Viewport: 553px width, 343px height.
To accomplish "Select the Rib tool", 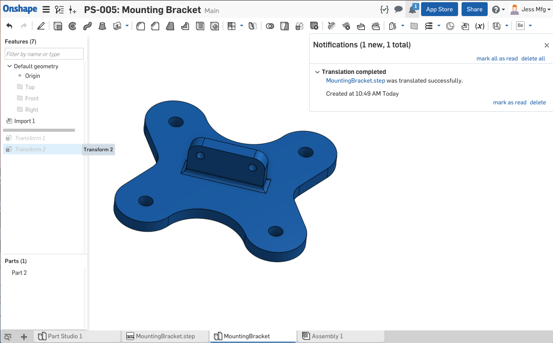I will pyautogui.click(x=185, y=26).
